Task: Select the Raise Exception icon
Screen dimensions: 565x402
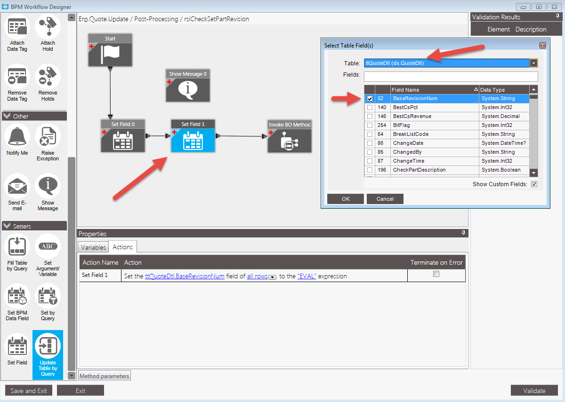Action: 48,137
